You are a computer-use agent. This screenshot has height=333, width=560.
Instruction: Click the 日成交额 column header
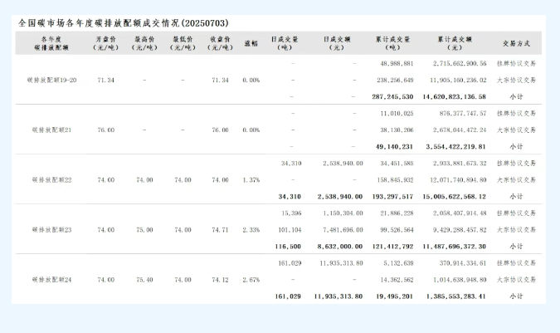pyautogui.click(x=337, y=43)
